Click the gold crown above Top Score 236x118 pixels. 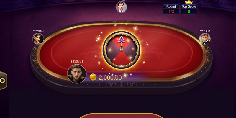(189, 2)
